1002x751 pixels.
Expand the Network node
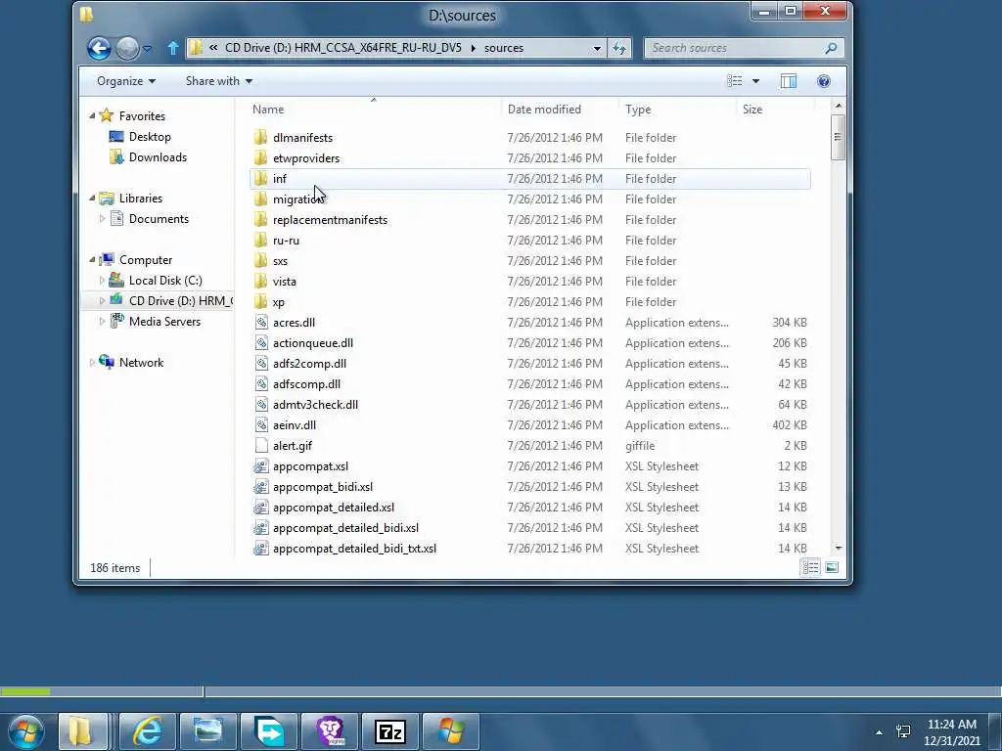(92, 362)
